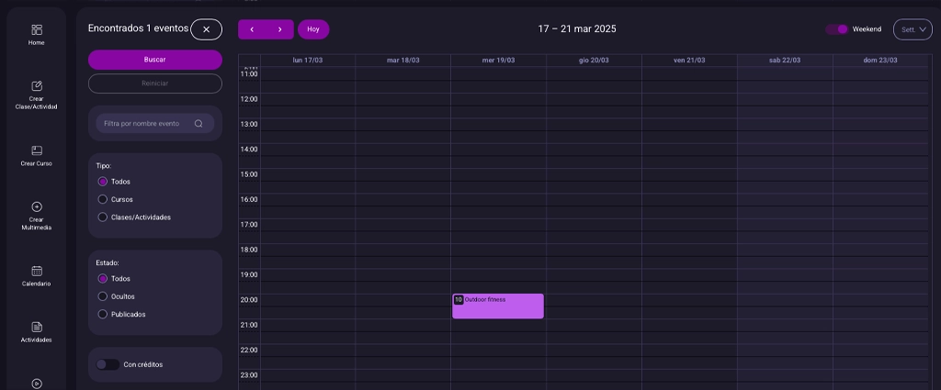Open the Outdoor fitness event
The height and width of the screenshot is (390, 941).
[498, 306]
